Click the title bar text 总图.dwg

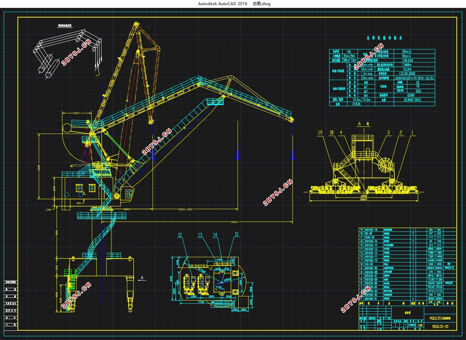tap(261, 4)
